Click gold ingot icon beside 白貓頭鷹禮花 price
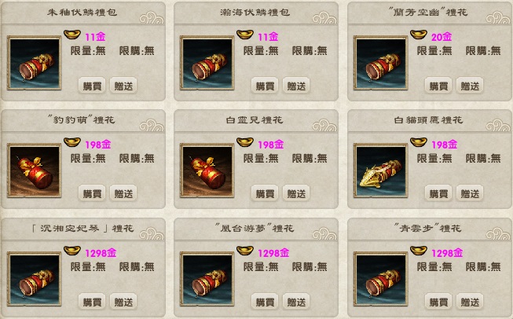The width and height of the screenshot is (513, 319). click(419, 142)
